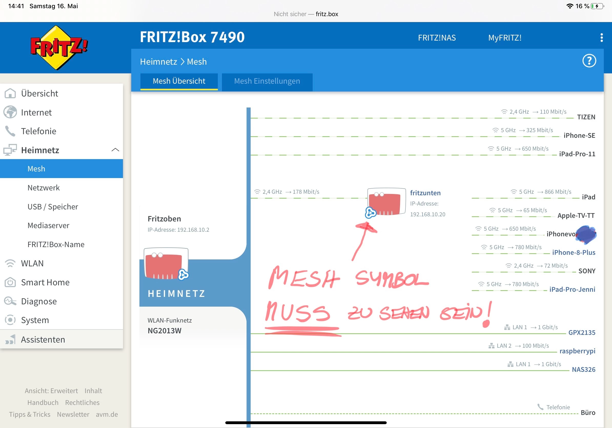Click the fritzunten repeater device image

pyautogui.click(x=386, y=202)
